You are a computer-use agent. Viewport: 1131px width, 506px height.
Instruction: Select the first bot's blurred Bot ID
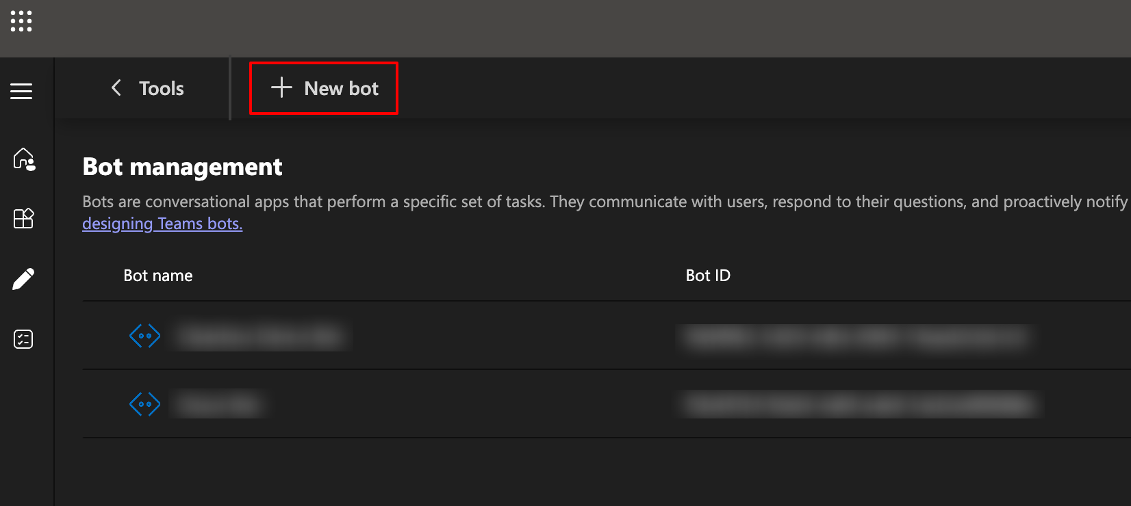point(856,336)
